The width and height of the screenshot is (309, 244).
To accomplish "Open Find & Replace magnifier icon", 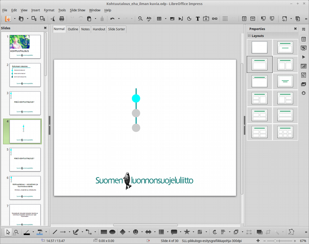I will coord(140,19).
